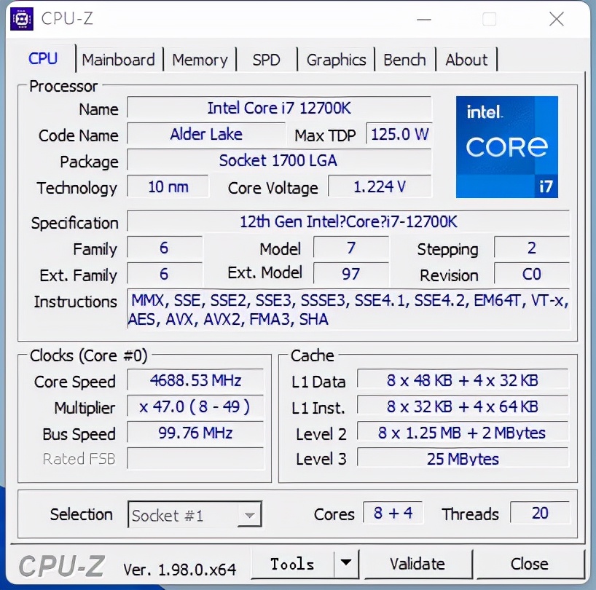Screen dimensions: 596x590
Task: Switch to the Graphics tab
Action: (x=337, y=60)
